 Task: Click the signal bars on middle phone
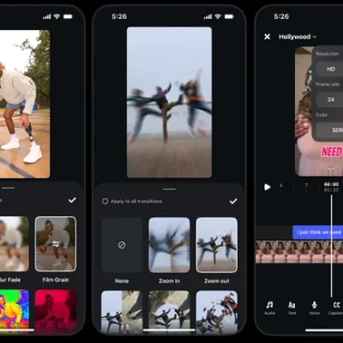point(208,17)
